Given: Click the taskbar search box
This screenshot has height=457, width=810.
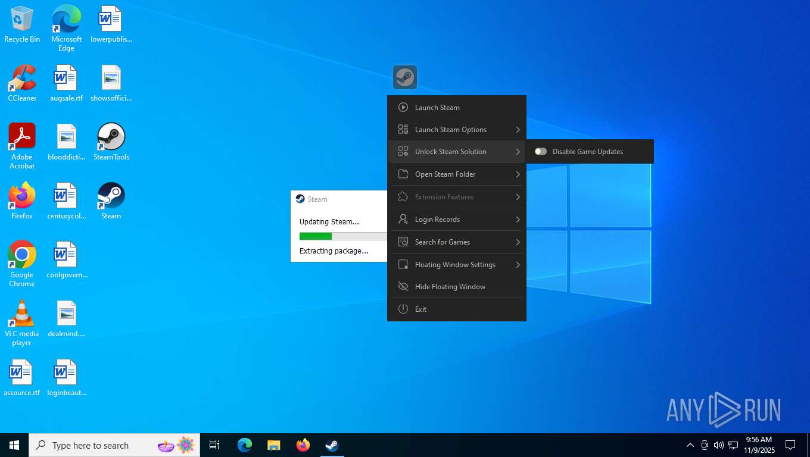Looking at the screenshot, I should [114, 445].
